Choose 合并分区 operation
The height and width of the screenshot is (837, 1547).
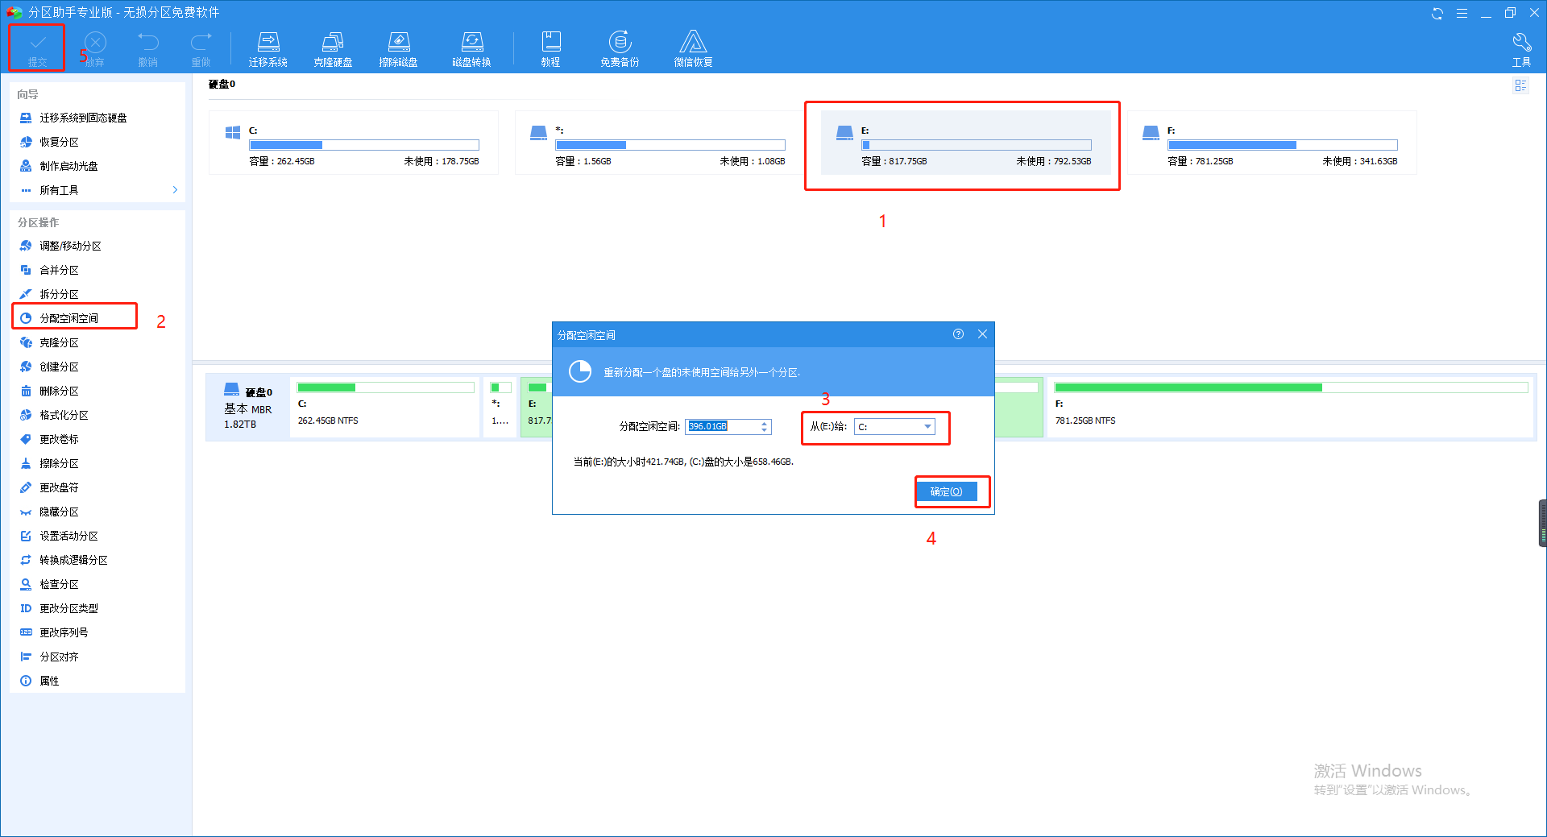click(59, 270)
